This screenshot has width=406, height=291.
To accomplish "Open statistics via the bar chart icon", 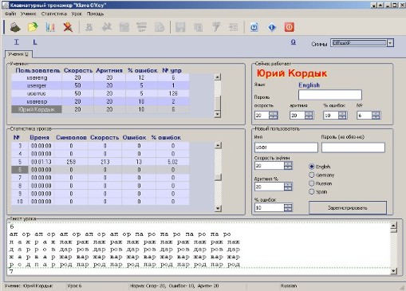I will point(50,27).
